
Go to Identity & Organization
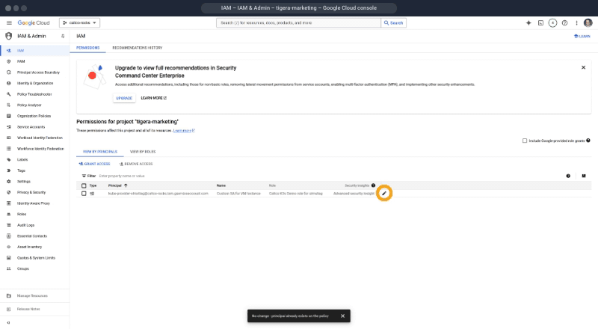pyautogui.click(x=34, y=83)
